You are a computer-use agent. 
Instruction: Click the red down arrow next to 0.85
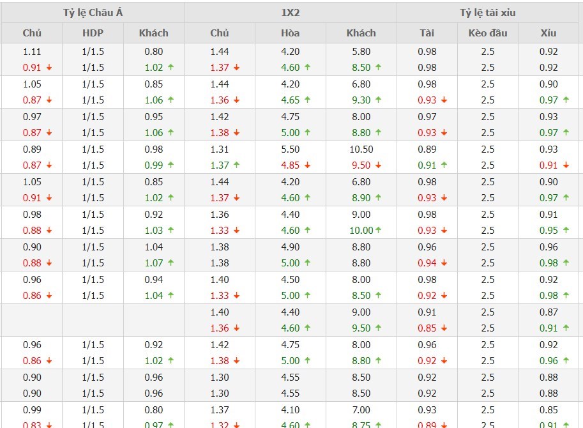(x=444, y=328)
